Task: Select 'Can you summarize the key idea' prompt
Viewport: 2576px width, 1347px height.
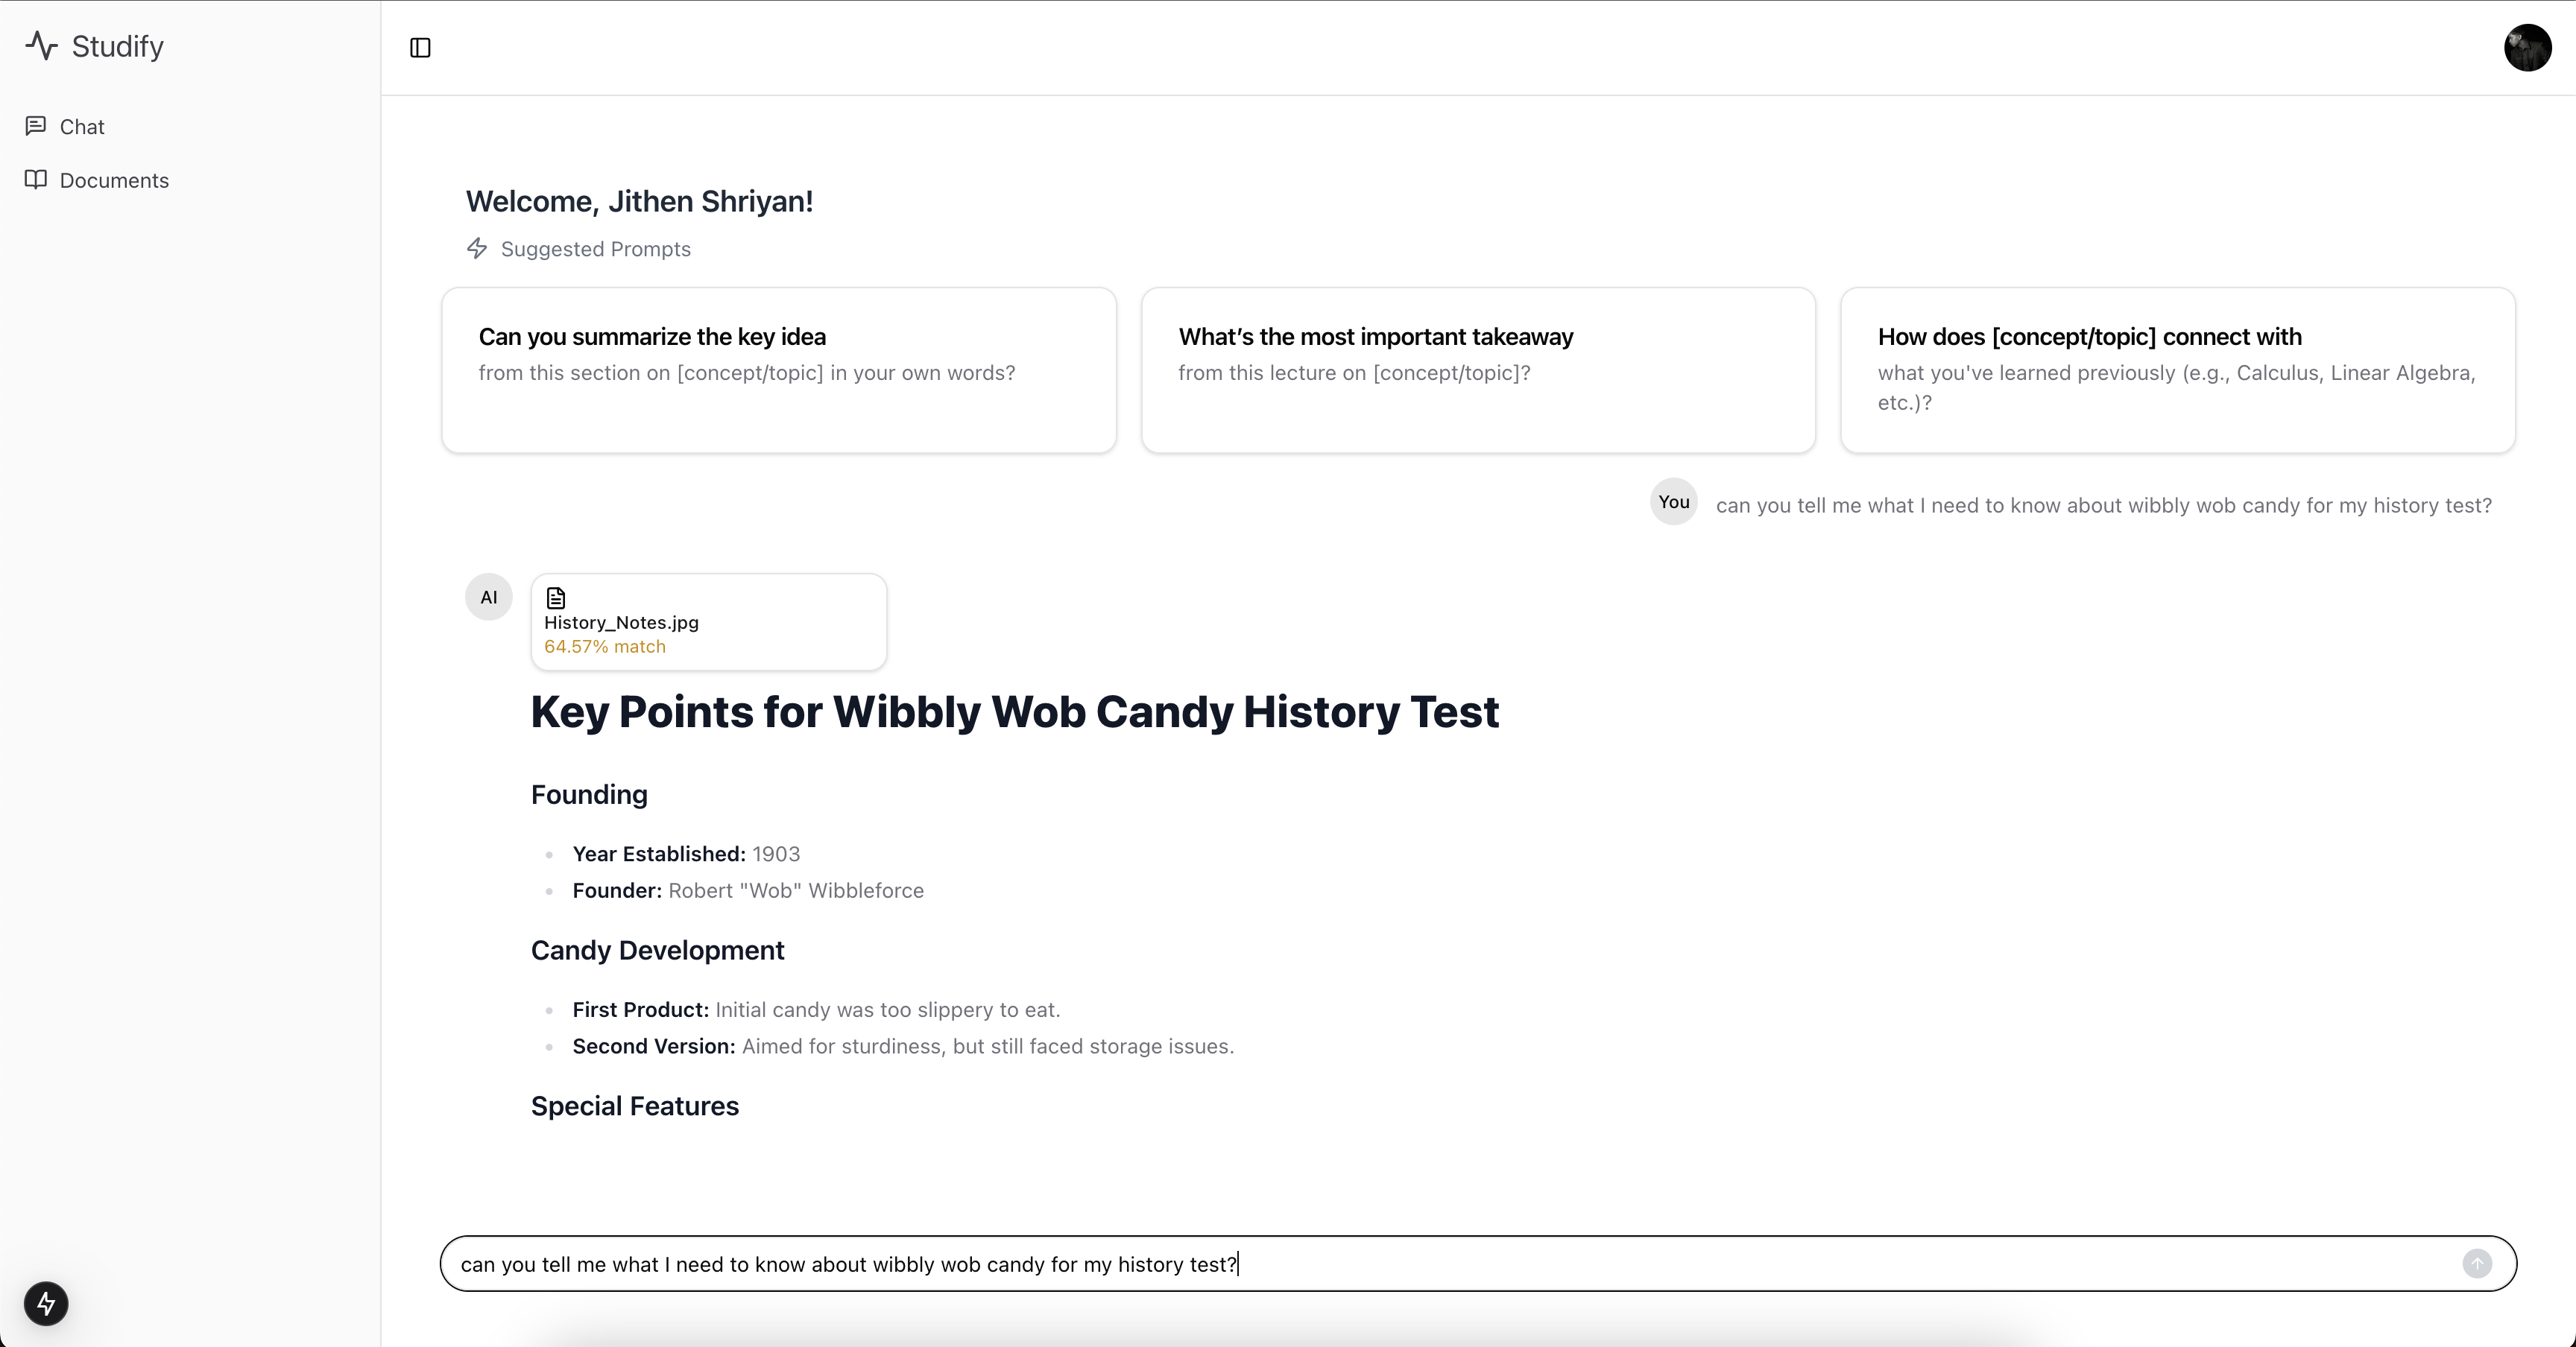Action: point(778,370)
